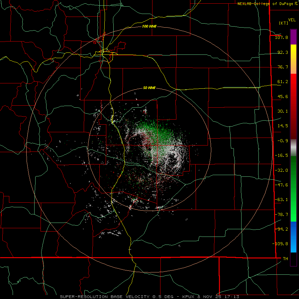Click the NEXLAB-College of DuPage credit text
The image size is (299, 299).
point(265,4)
